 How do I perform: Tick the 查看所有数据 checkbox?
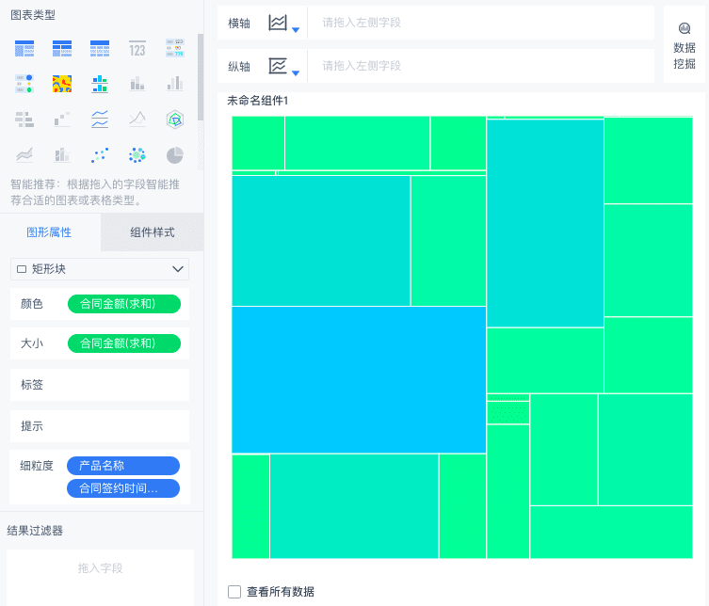tap(234, 592)
